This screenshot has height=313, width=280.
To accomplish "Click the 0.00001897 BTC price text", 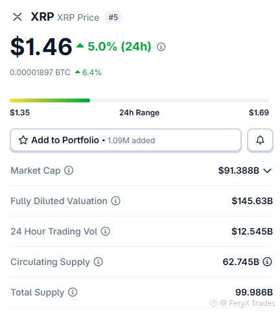I will coord(40,73).
